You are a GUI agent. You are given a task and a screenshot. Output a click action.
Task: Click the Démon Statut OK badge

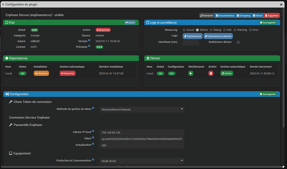160,73
